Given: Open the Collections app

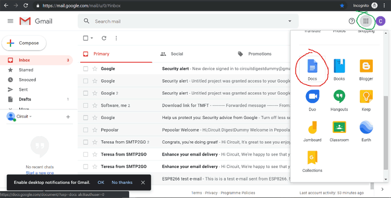Looking at the screenshot, I should [x=312, y=162].
